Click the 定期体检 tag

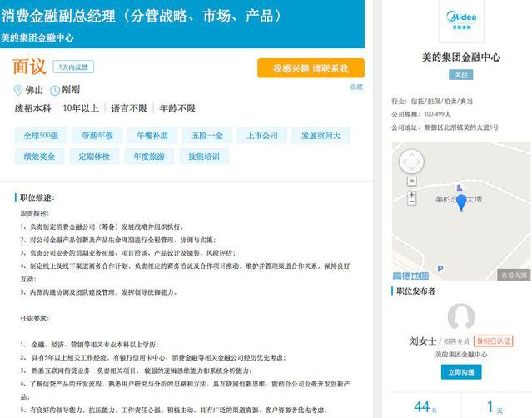pyautogui.click(x=94, y=157)
